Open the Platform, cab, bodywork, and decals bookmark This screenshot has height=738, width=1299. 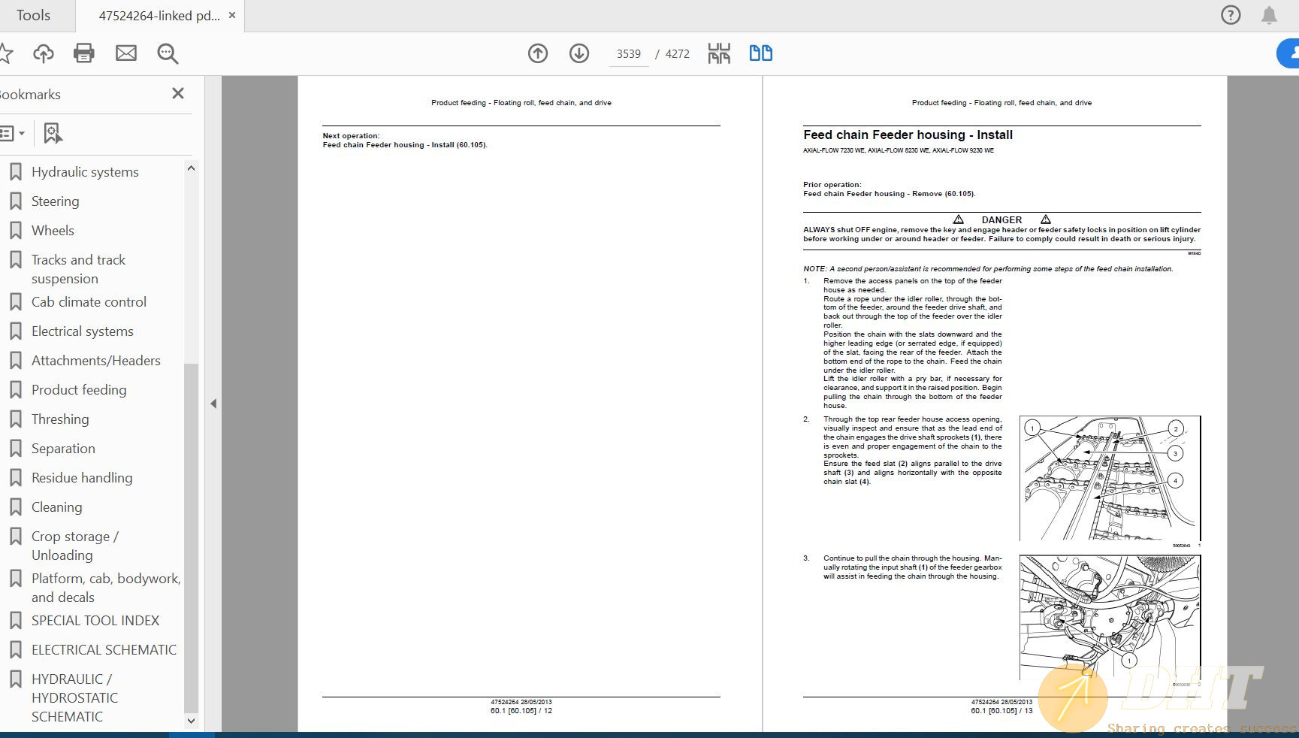click(x=106, y=588)
